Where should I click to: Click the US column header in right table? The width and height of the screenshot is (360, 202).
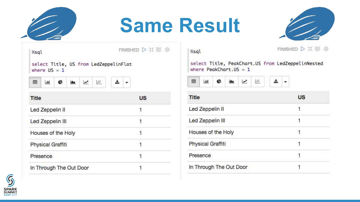coord(301,97)
